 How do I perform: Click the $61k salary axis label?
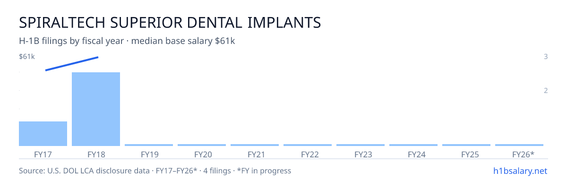[x=27, y=57]
